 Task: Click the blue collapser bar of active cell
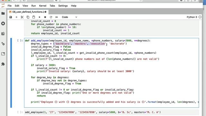click(11, 73)
